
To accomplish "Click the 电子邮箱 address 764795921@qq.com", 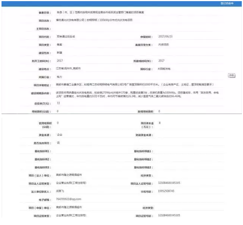I will click(x=68, y=199).
